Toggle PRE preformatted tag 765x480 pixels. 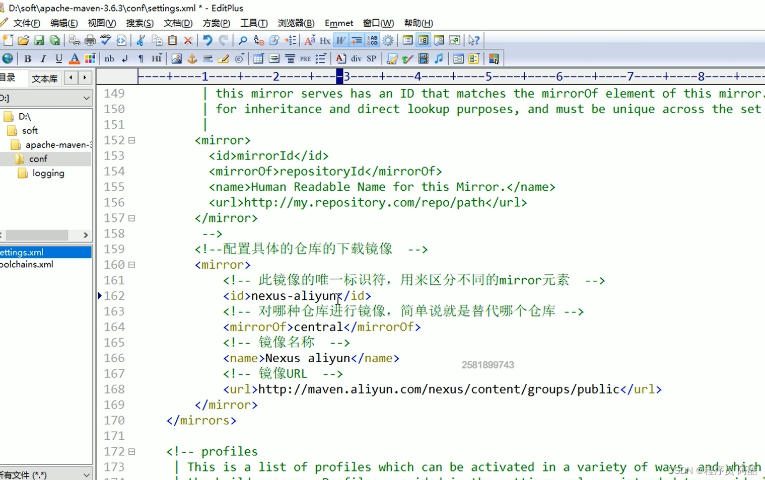pyautogui.click(x=305, y=58)
